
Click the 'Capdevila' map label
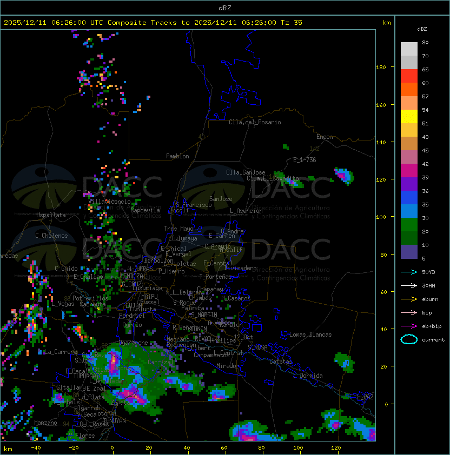[x=145, y=210]
